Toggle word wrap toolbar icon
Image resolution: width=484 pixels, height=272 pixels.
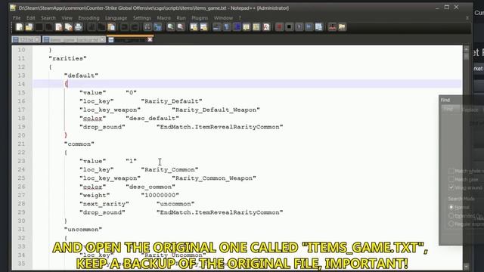click(217, 27)
